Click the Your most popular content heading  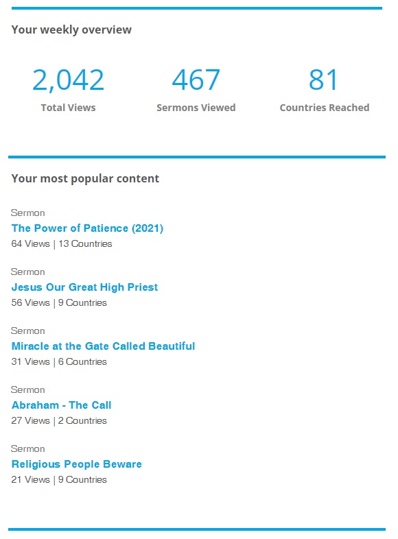(85, 179)
